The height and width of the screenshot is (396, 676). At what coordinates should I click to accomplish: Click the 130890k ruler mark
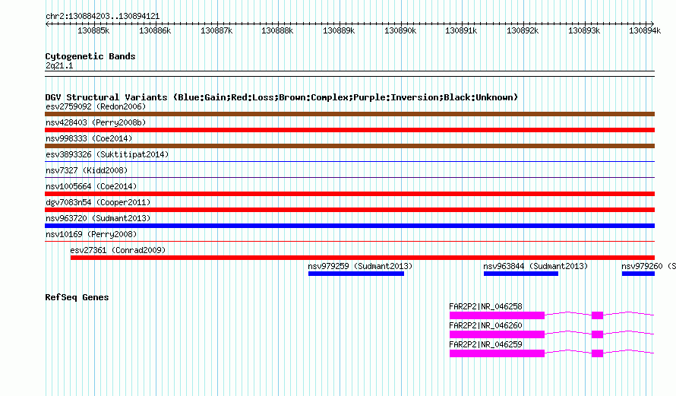tap(400, 30)
